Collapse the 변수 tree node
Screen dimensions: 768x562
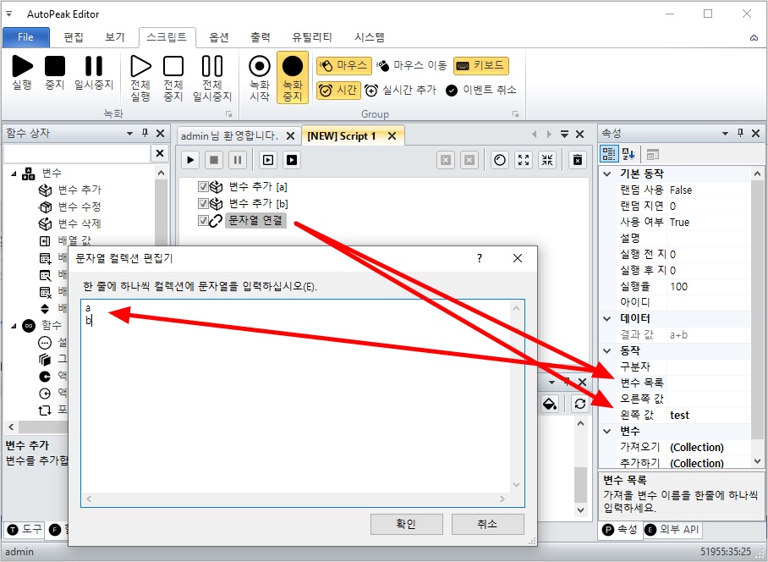[x=14, y=173]
